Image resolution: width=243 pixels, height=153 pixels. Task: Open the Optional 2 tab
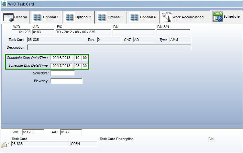click(x=79, y=17)
